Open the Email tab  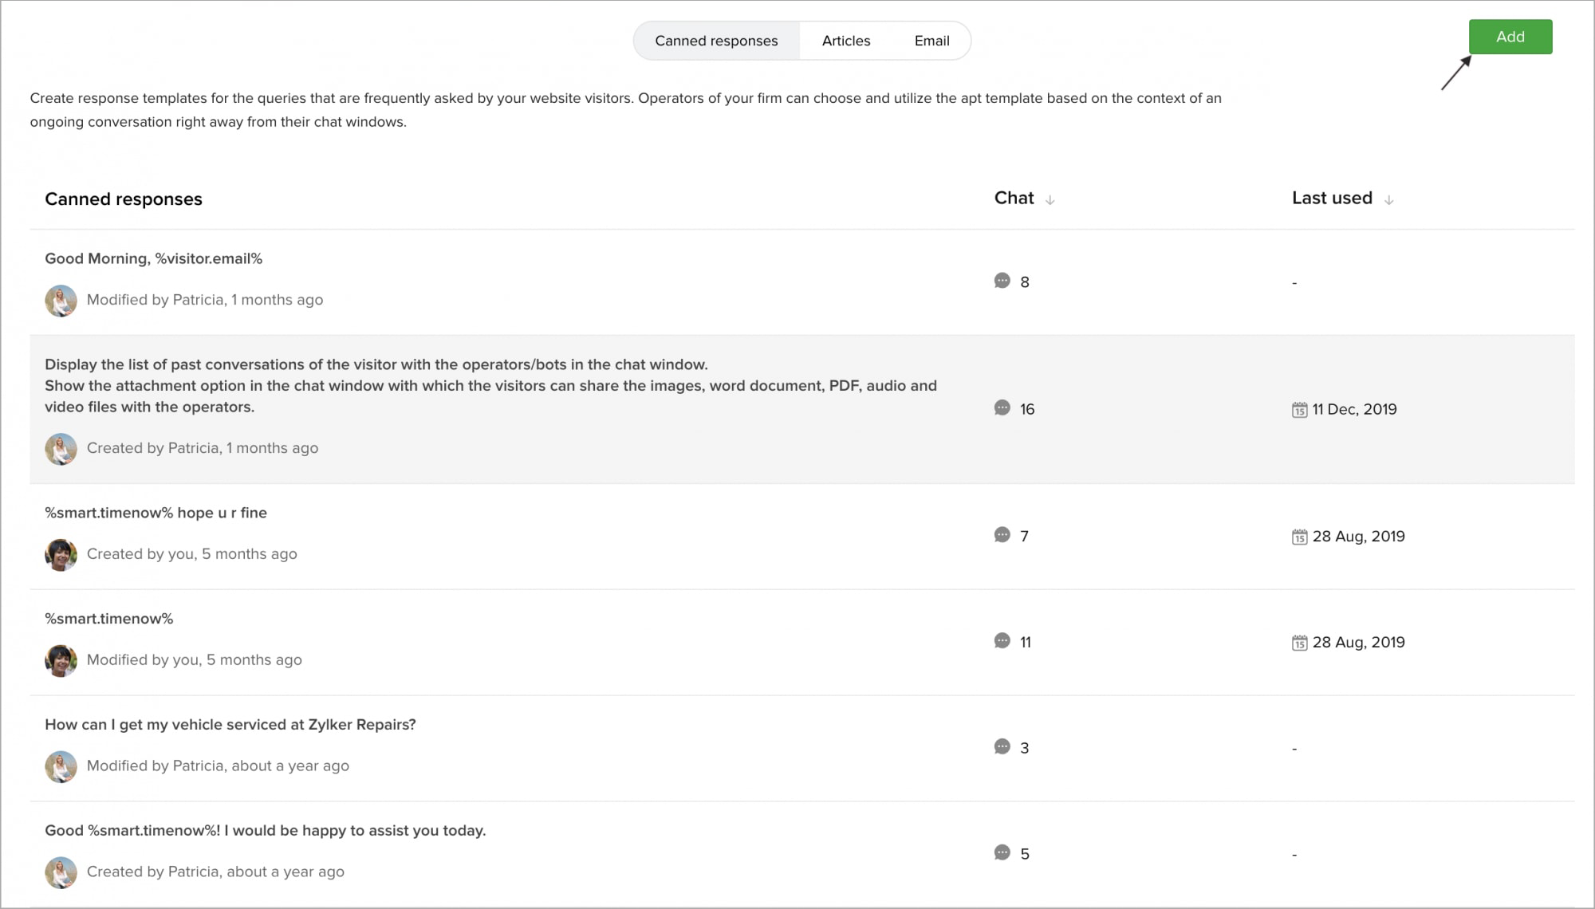pos(931,41)
